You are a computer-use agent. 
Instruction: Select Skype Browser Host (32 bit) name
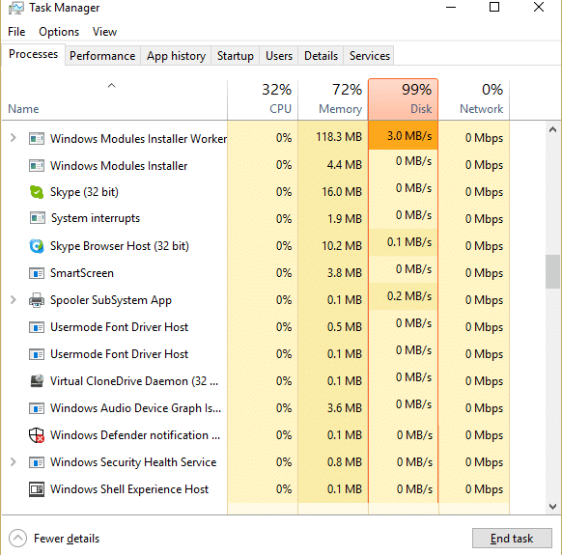click(120, 246)
